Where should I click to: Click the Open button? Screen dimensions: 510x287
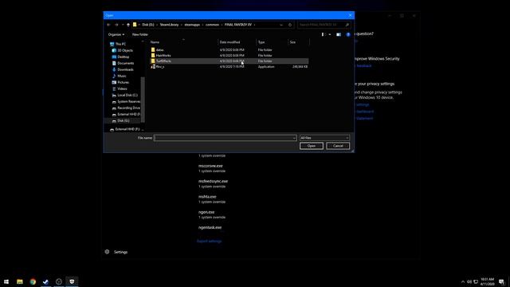[x=312, y=146]
